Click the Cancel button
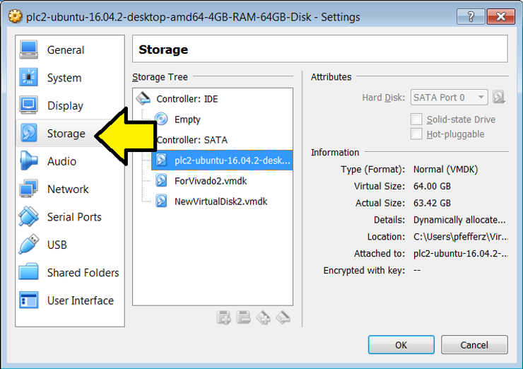The width and height of the screenshot is (523, 369). click(474, 345)
